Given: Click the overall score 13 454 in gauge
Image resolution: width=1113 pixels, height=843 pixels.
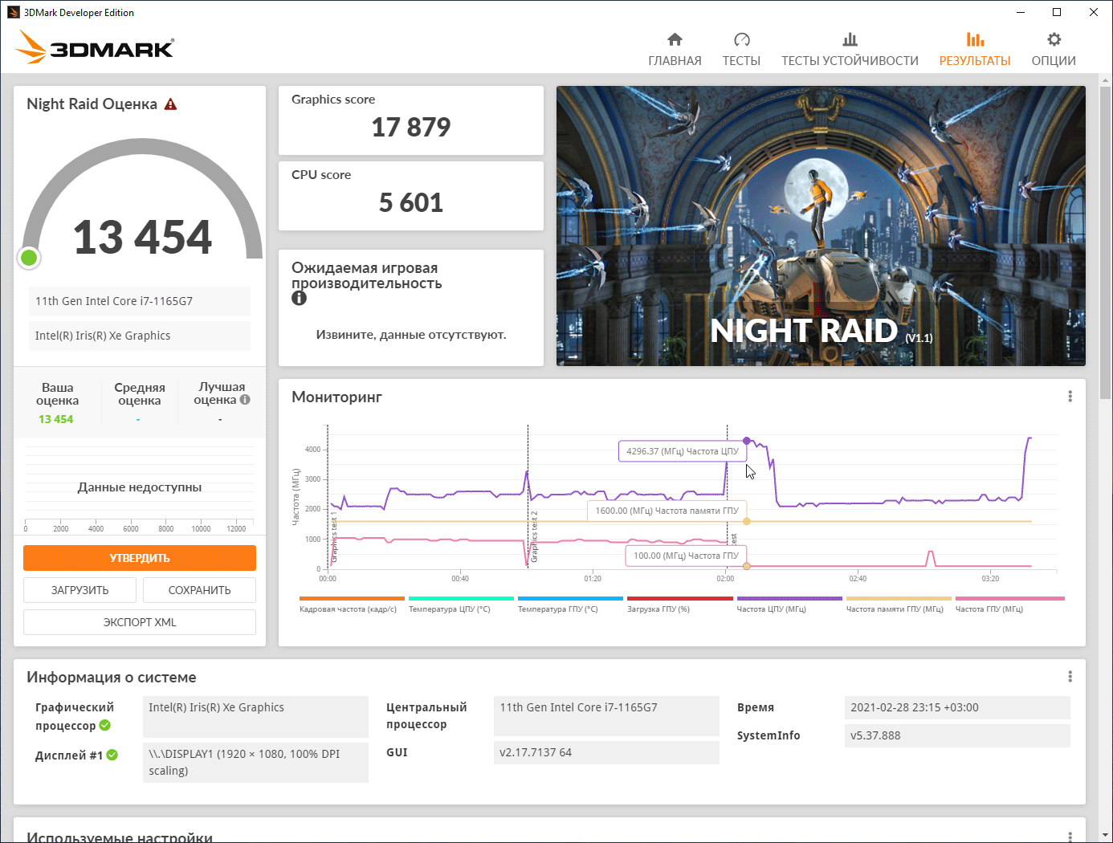Looking at the screenshot, I should [143, 237].
